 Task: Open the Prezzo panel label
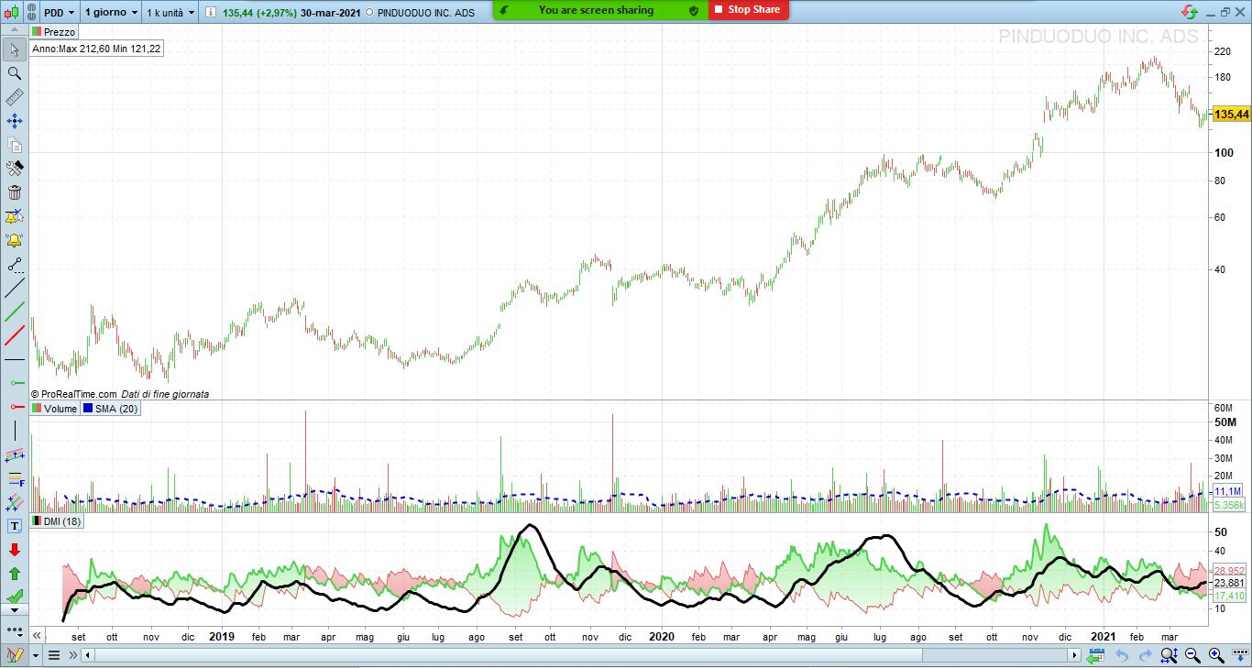[x=54, y=32]
